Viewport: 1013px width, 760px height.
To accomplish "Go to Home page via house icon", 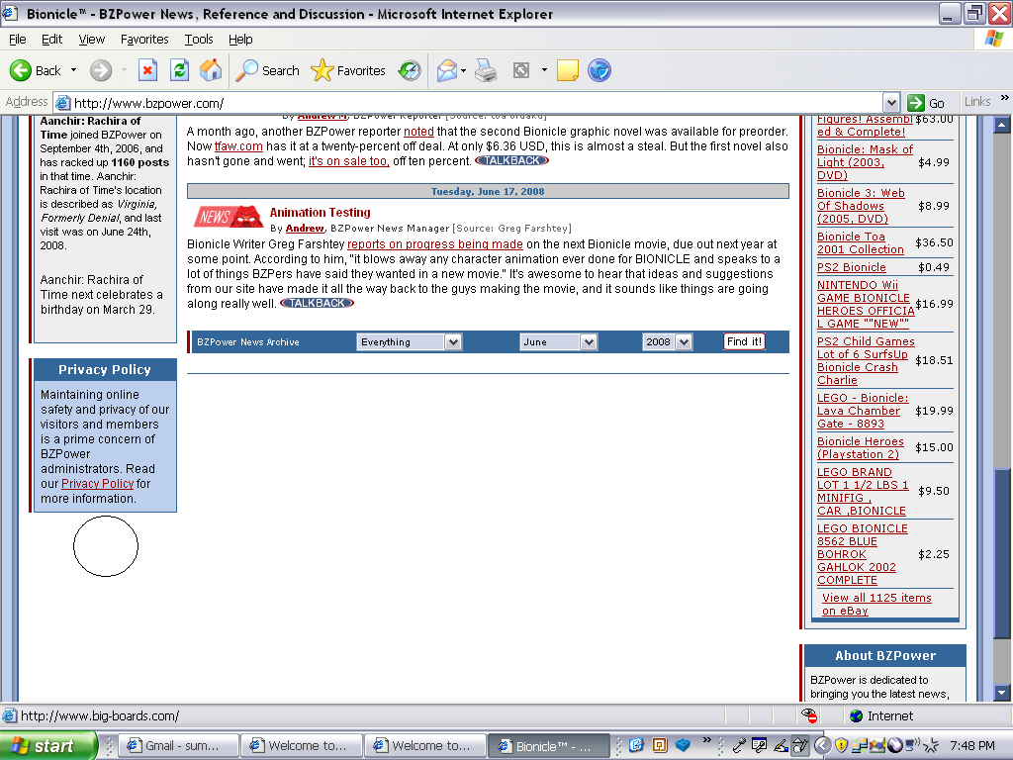I will (211, 70).
